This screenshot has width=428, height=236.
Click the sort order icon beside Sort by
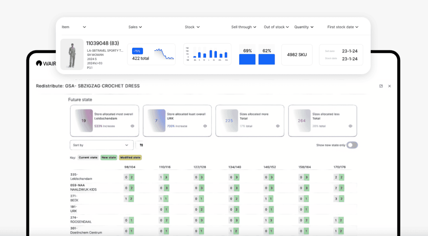141,145
